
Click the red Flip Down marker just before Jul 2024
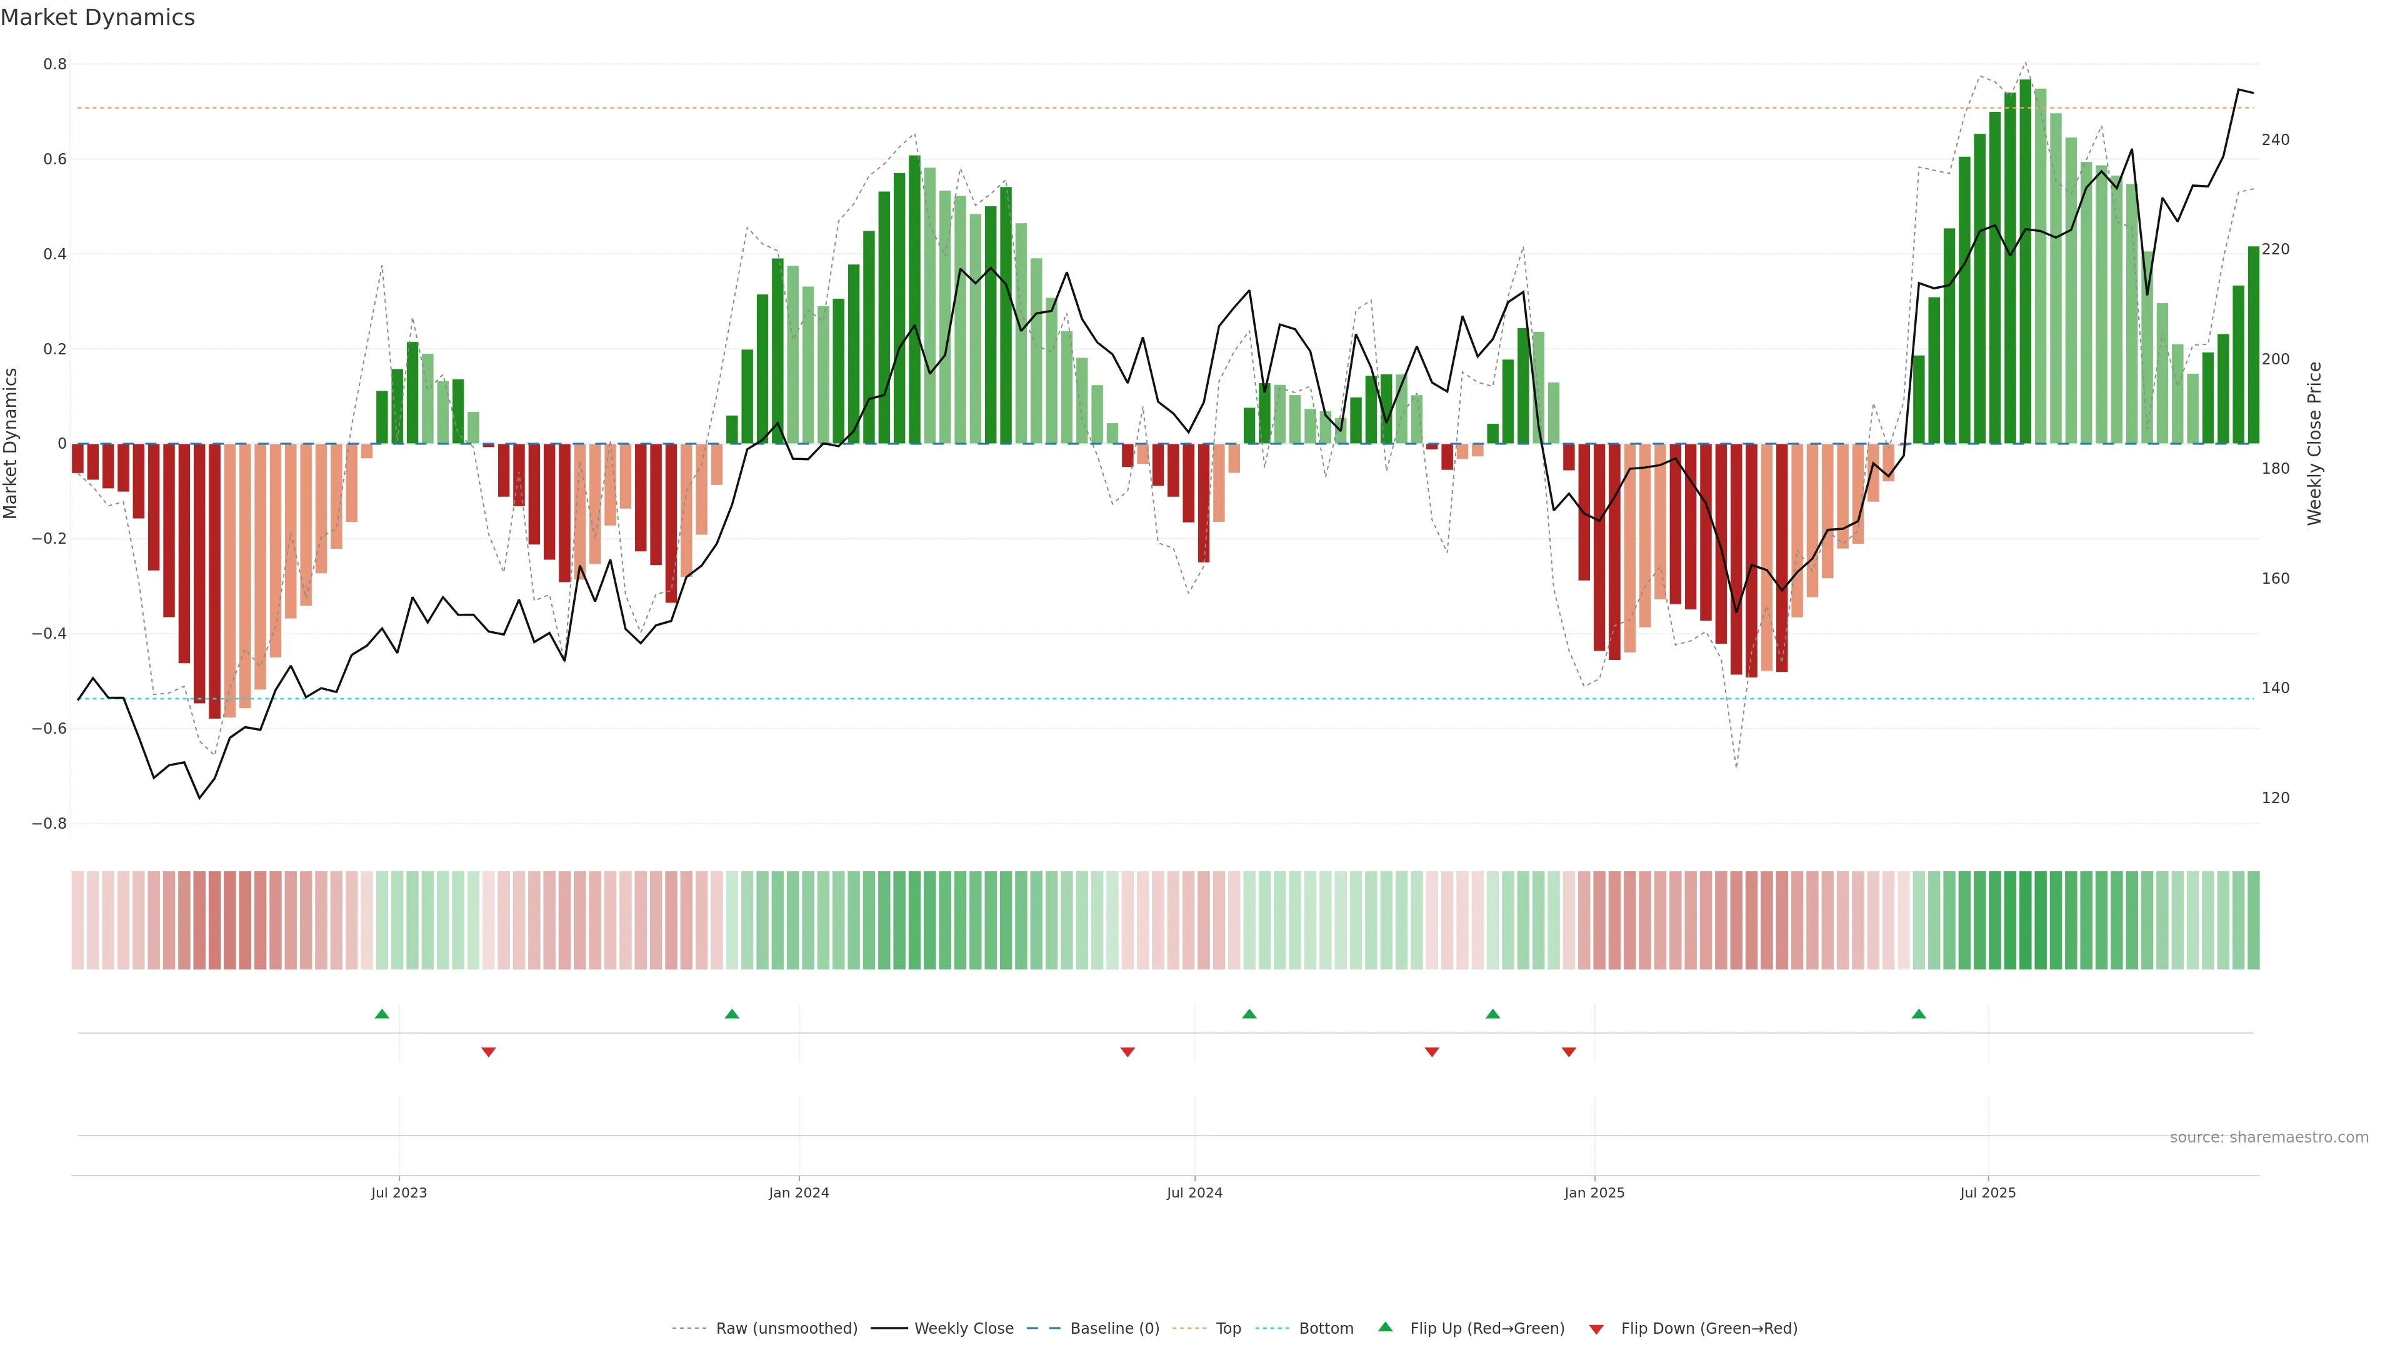(1127, 1052)
